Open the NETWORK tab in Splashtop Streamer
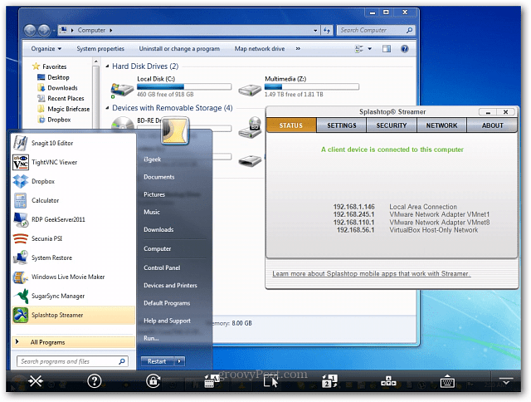 tap(441, 125)
